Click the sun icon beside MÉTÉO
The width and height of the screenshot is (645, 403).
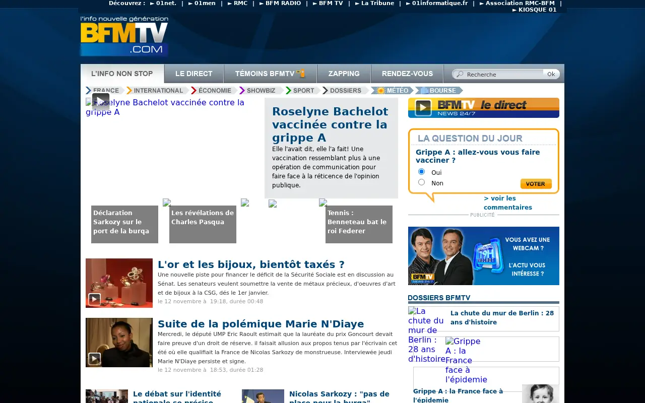[381, 91]
